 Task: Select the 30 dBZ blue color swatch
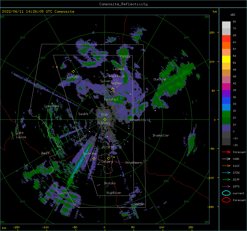pos(226,107)
